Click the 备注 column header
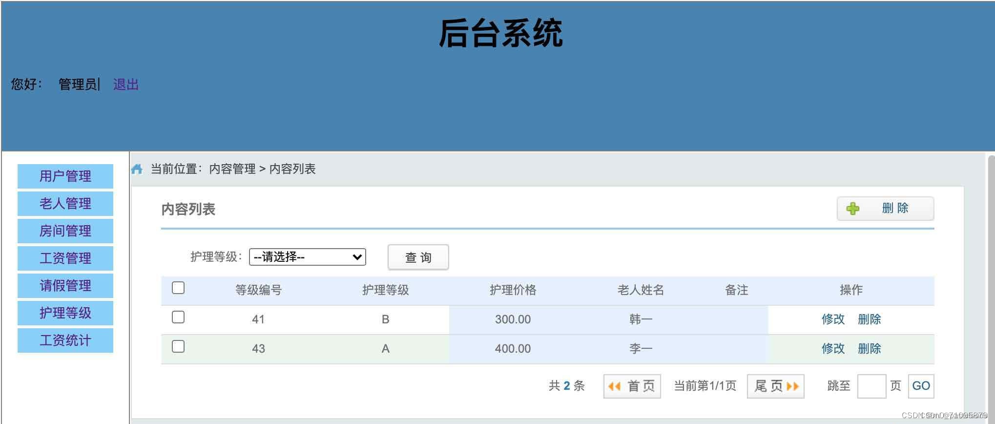 [737, 290]
